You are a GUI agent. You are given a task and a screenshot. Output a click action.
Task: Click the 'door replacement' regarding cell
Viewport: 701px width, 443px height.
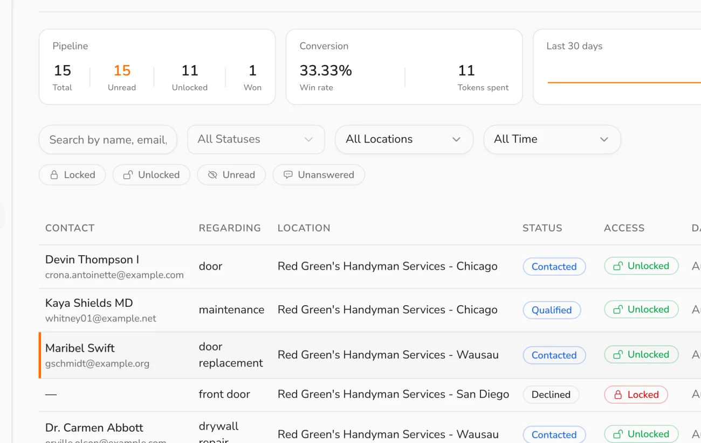(231, 355)
